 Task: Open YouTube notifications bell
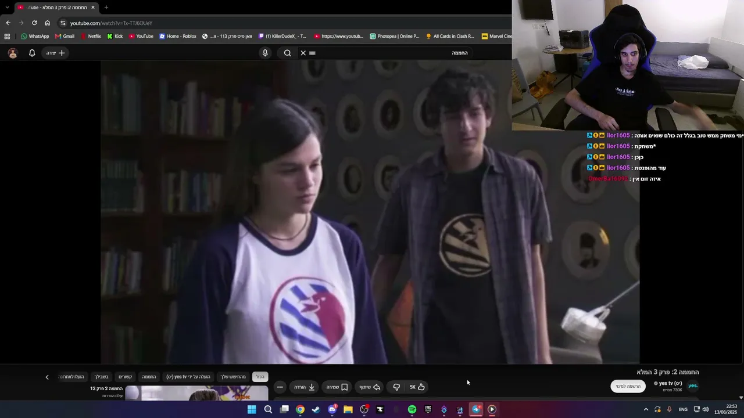[x=32, y=53]
